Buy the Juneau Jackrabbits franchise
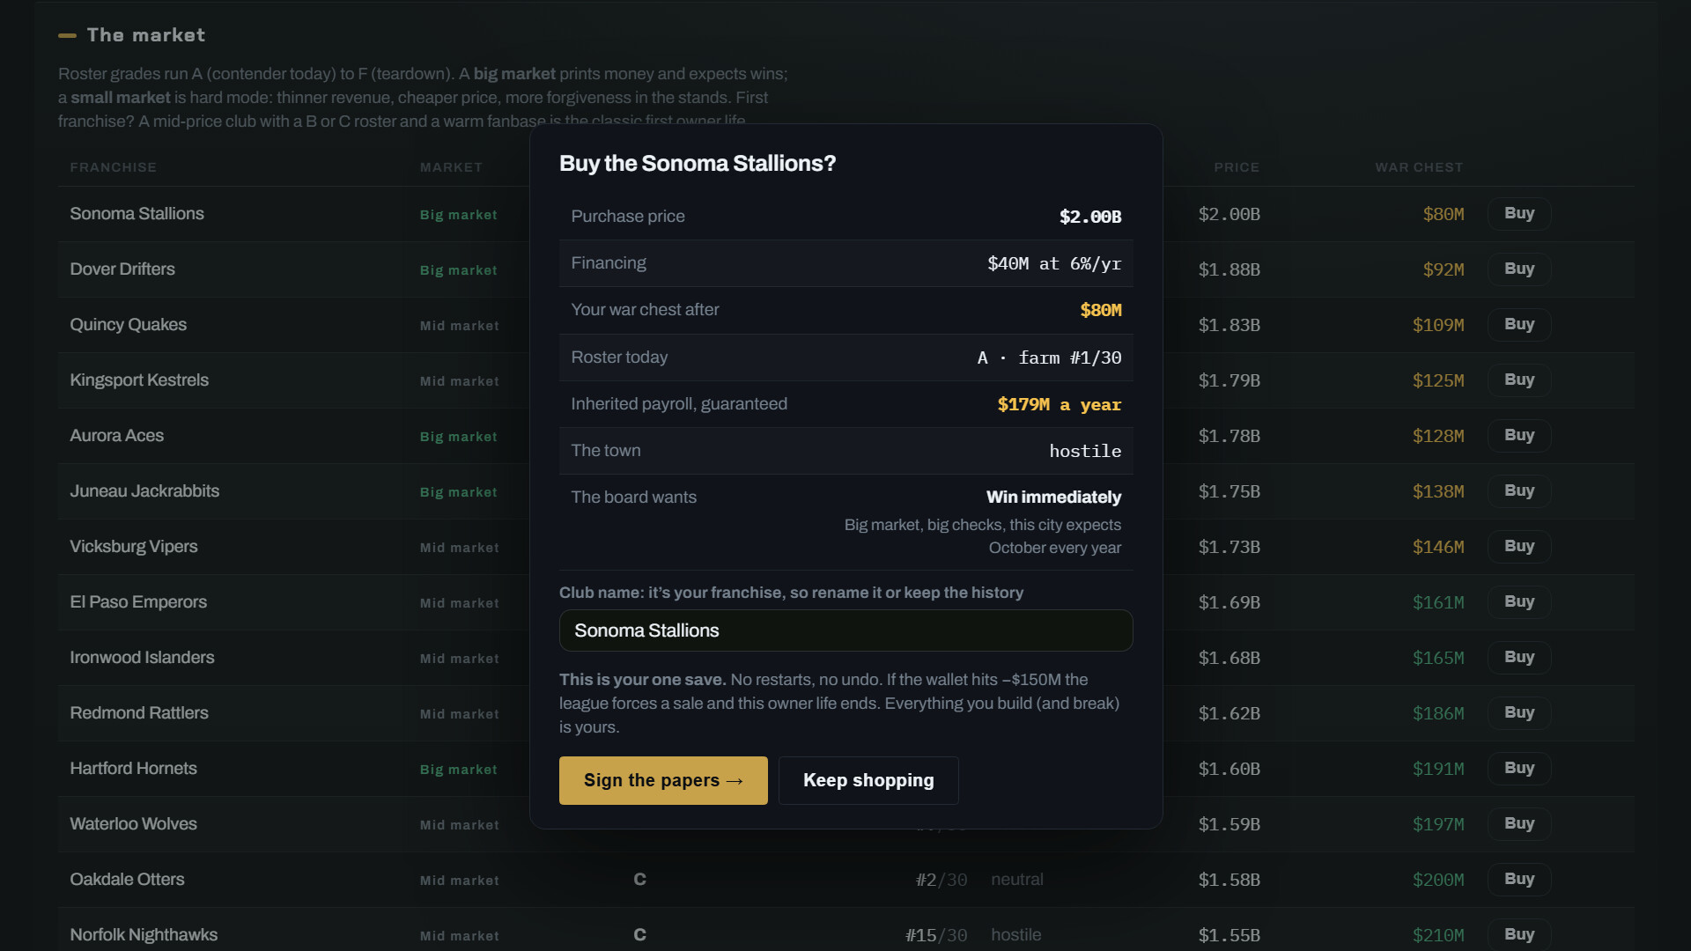The image size is (1691, 951). coord(1519,490)
